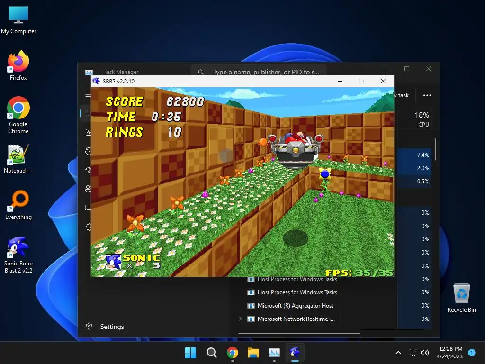The width and height of the screenshot is (485, 364).
Task: Click the Task Manager app icon in its title bar
Action: (89, 72)
